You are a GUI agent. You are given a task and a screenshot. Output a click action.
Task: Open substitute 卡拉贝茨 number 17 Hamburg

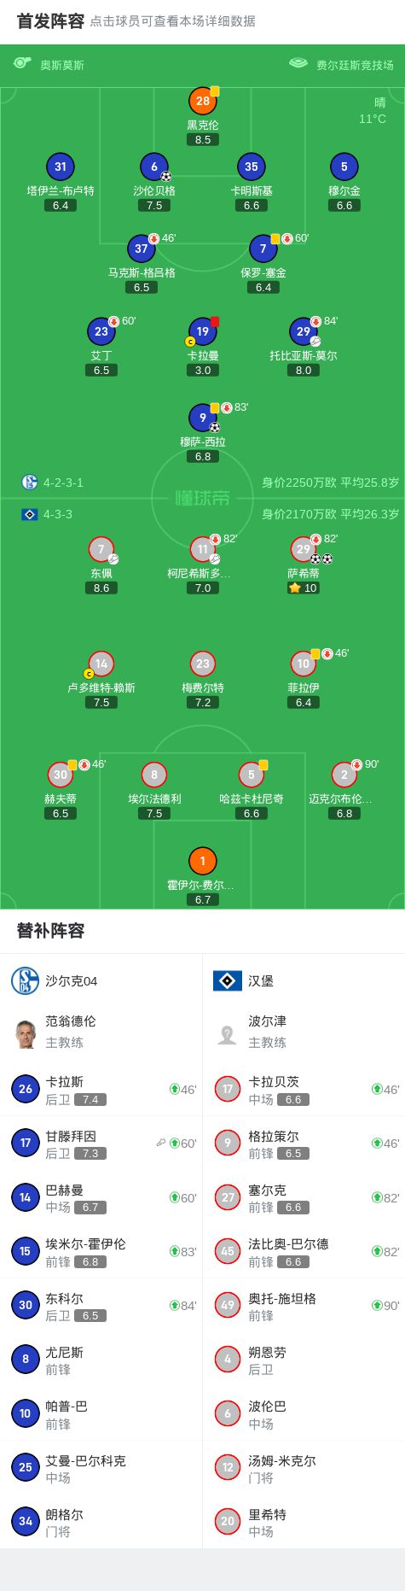pyautogui.click(x=304, y=1089)
